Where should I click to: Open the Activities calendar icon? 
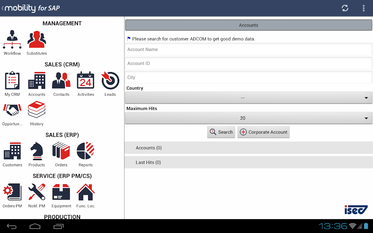(x=86, y=80)
